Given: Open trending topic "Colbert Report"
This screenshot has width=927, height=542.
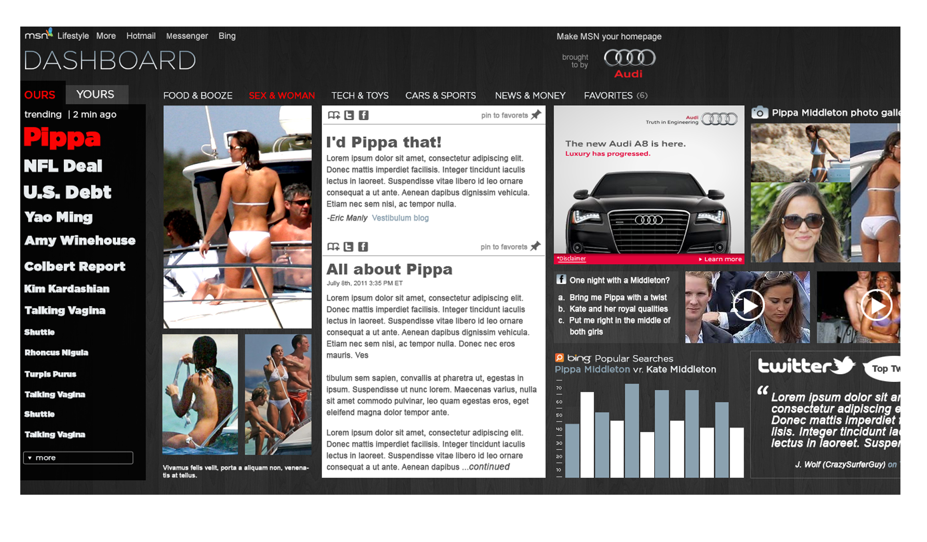Looking at the screenshot, I should click(x=75, y=266).
